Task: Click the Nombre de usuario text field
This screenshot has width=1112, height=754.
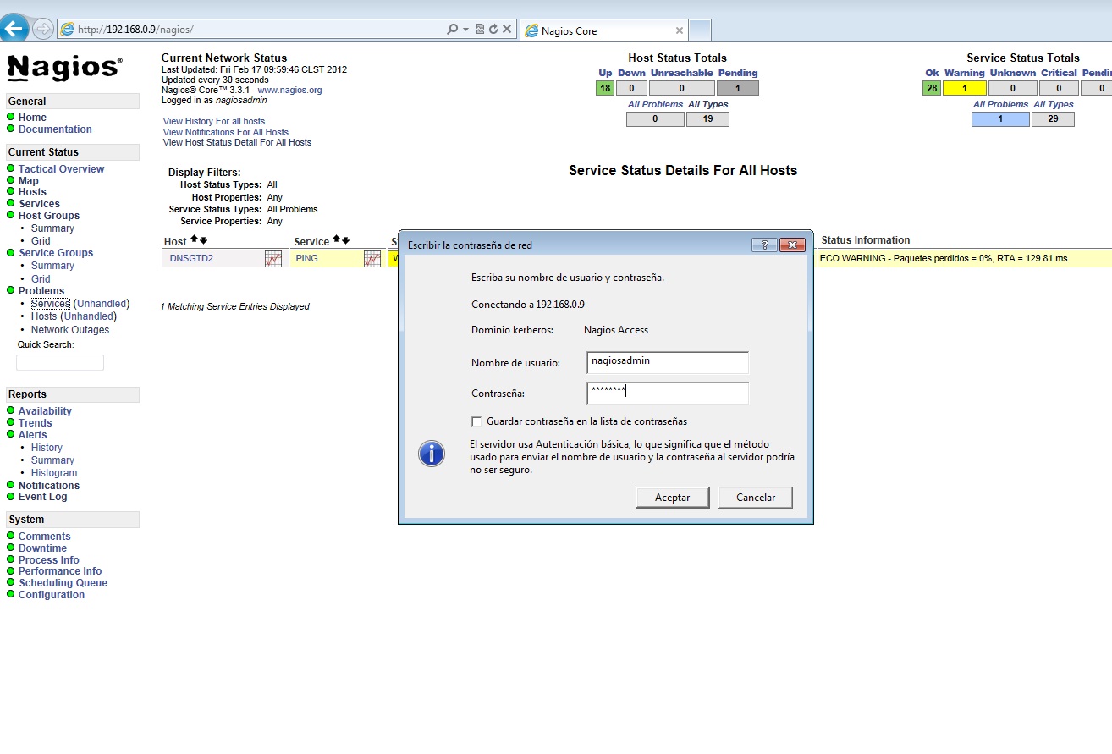Action: 667,362
